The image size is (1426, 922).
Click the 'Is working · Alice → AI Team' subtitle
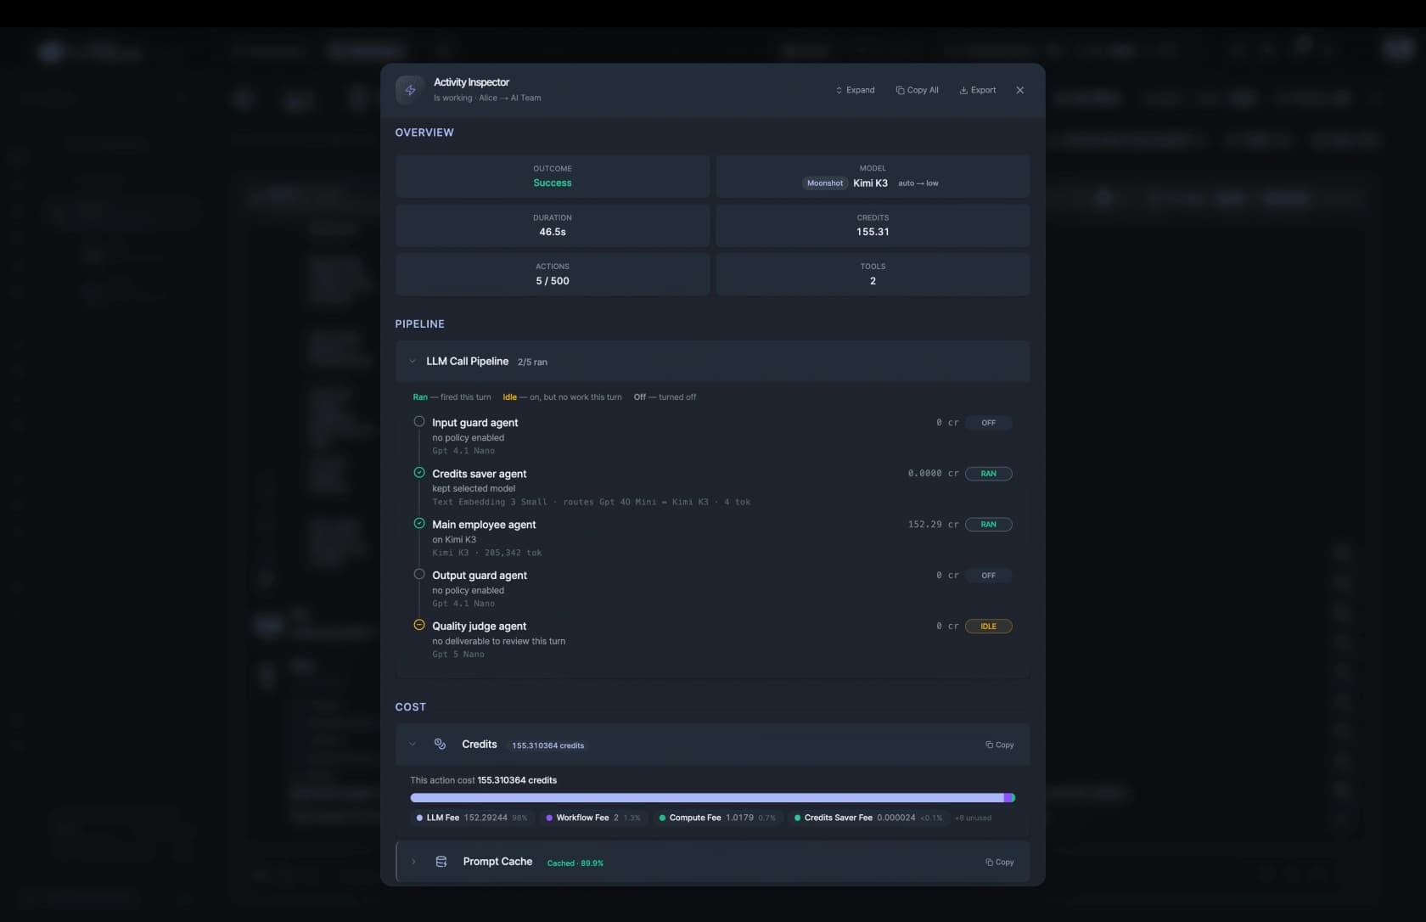click(487, 98)
